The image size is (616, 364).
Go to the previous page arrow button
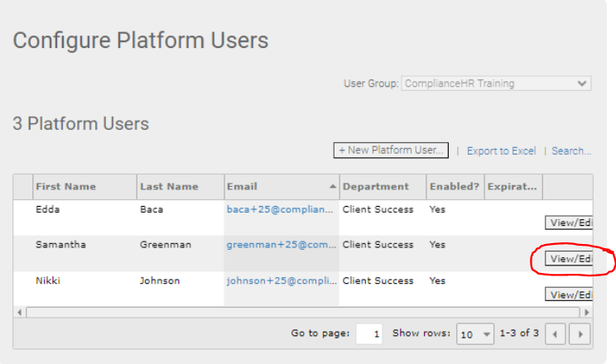coord(555,334)
